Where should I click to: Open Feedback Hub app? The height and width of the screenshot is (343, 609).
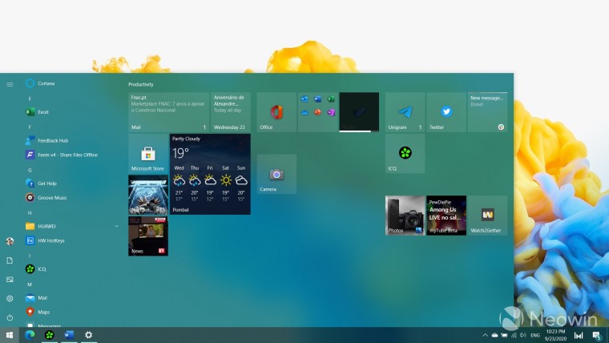pos(46,140)
